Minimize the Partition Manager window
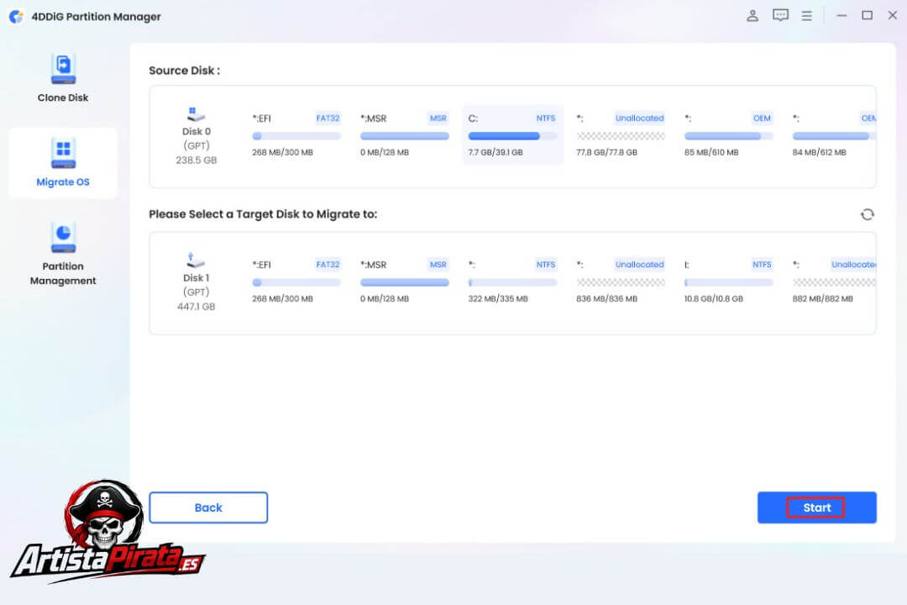Screen dimensions: 907x605 click(x=841, y=16)
